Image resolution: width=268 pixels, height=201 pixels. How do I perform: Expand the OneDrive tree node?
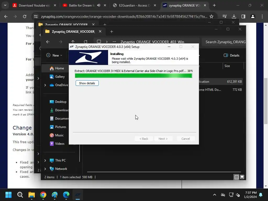click(45, 85)
